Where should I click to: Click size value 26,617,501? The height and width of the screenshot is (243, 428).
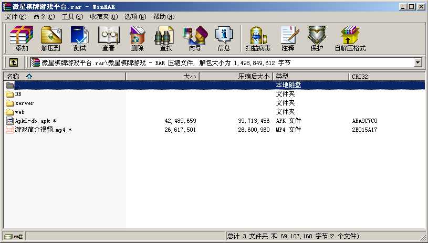pos(180,130)
